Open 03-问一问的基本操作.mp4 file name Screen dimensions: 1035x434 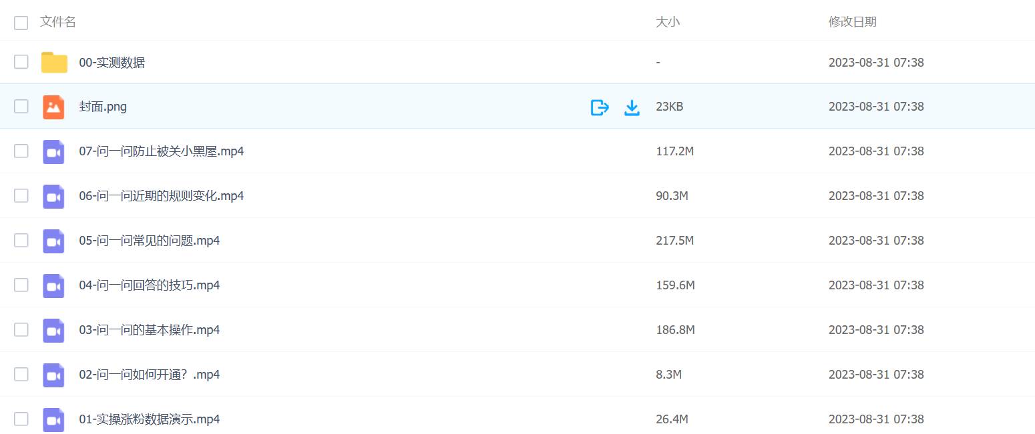(x=150, y=330)
